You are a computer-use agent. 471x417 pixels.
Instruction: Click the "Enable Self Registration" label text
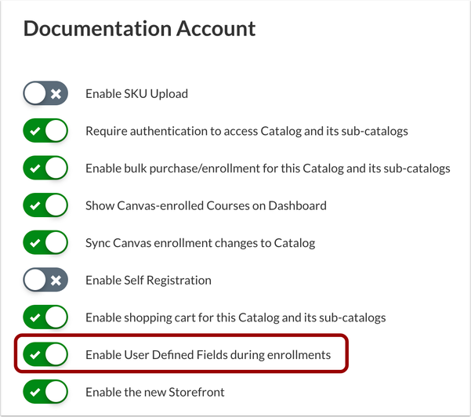[x=148, y=280]
